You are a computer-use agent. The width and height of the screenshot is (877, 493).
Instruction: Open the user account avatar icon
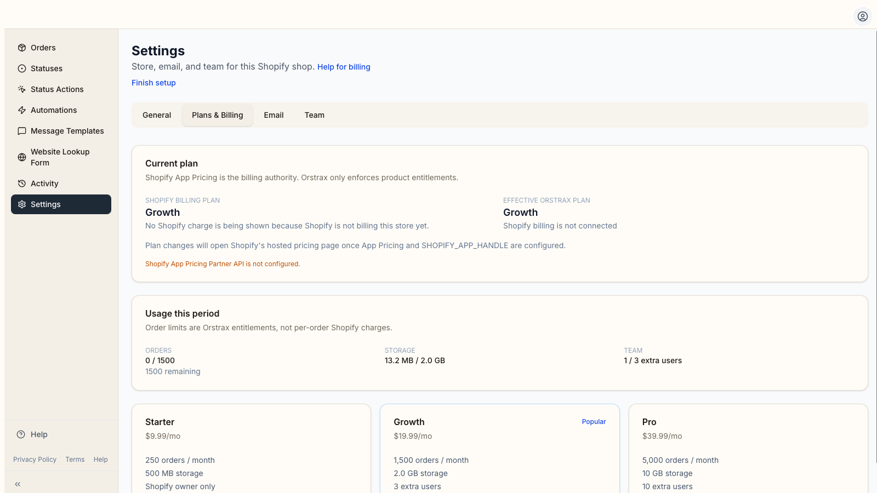[x=863, y=16]
